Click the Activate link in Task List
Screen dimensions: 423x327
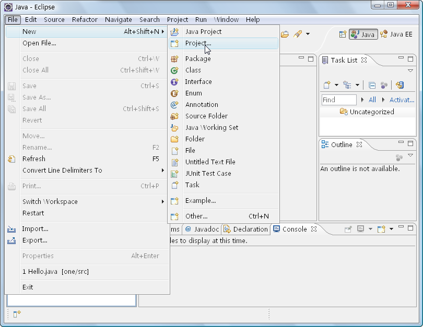pos(402,100)
